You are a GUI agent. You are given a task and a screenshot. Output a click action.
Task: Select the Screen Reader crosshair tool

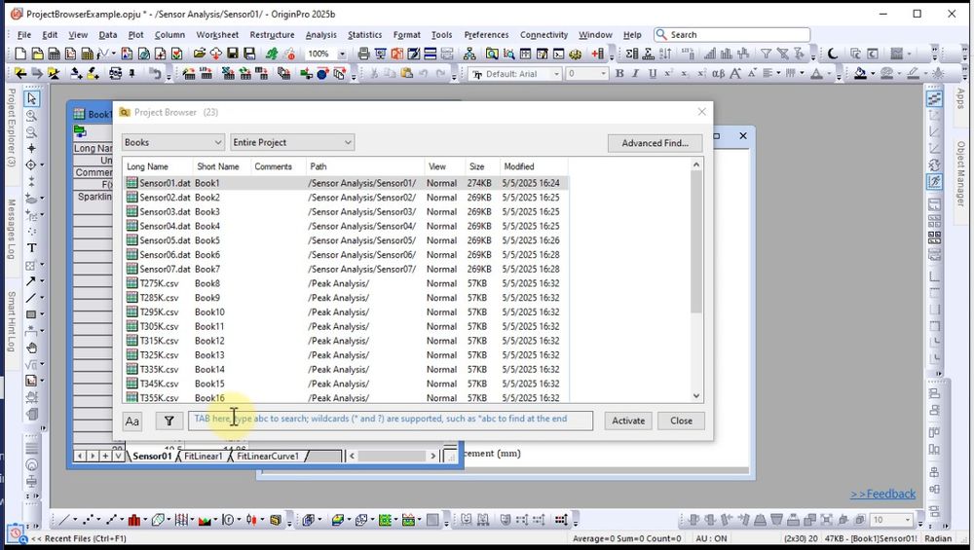(31, 148)
